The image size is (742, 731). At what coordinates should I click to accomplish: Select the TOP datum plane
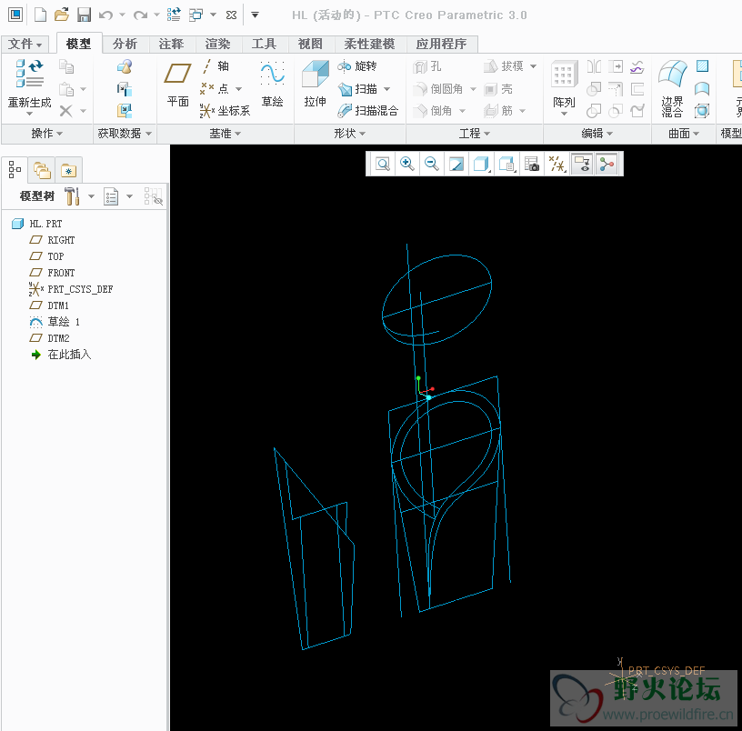[x=46, y=256]
